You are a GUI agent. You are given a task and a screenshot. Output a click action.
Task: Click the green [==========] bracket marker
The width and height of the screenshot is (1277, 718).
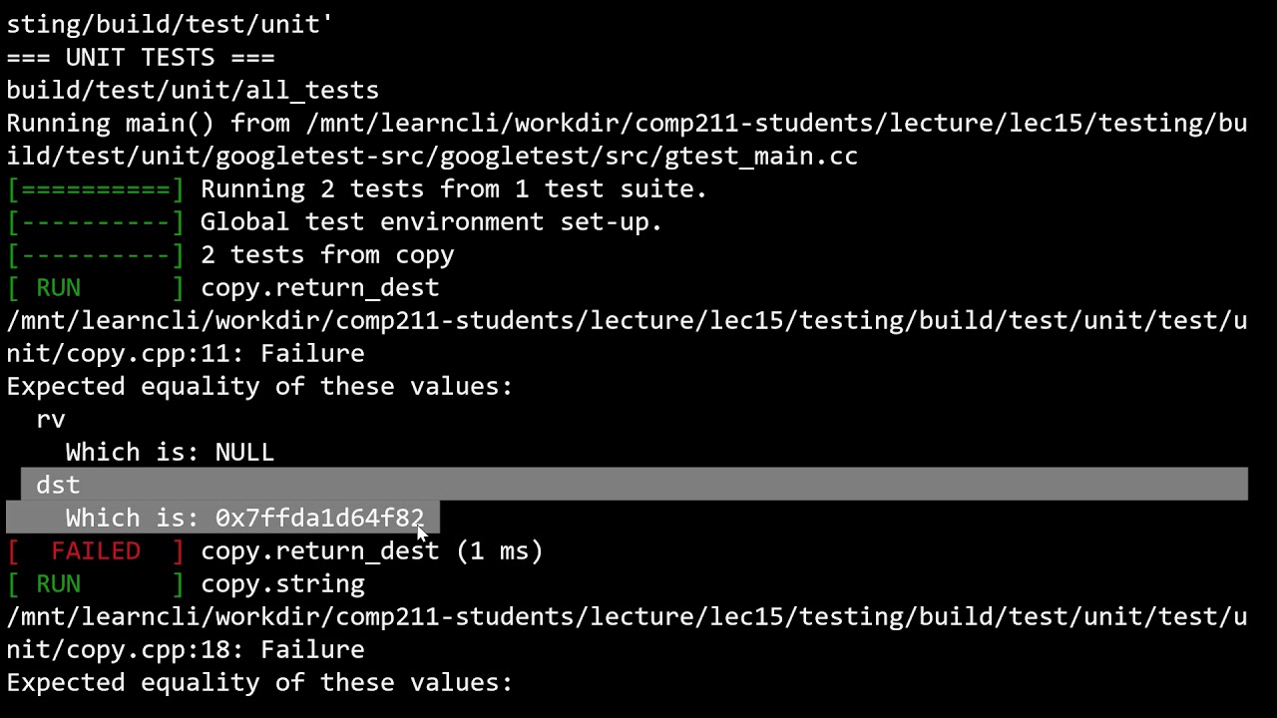[96, 188]
